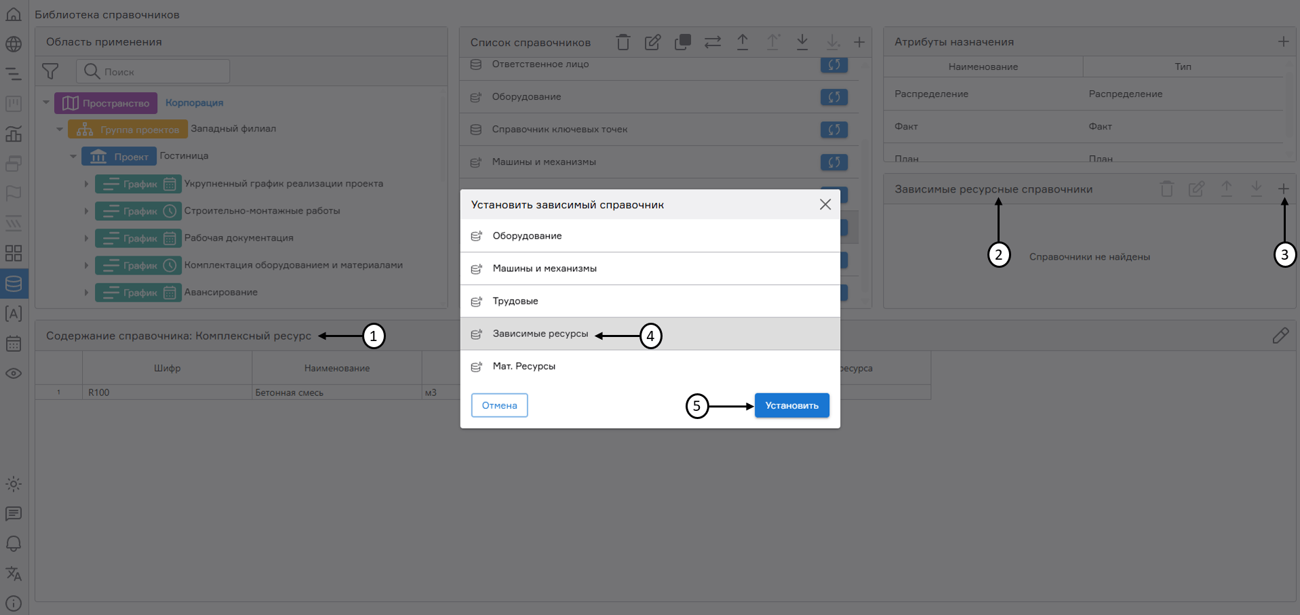Image resolution: width=1300 pixels, height=615 pixels.
Task: Click the edit icon in Список справочников toolbar
Action: 652,43
